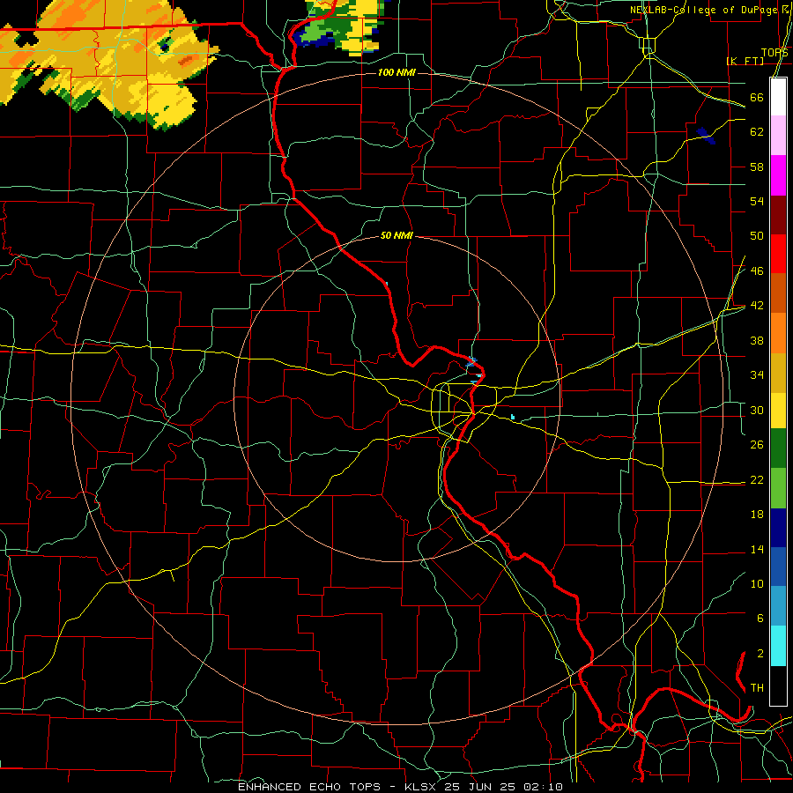Click the light pink legend swatch
The image size is (793, 793).
(778, 136)
